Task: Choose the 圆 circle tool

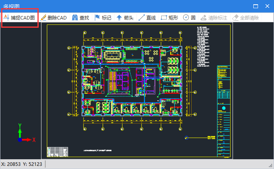Action: (x=189, y=18)
